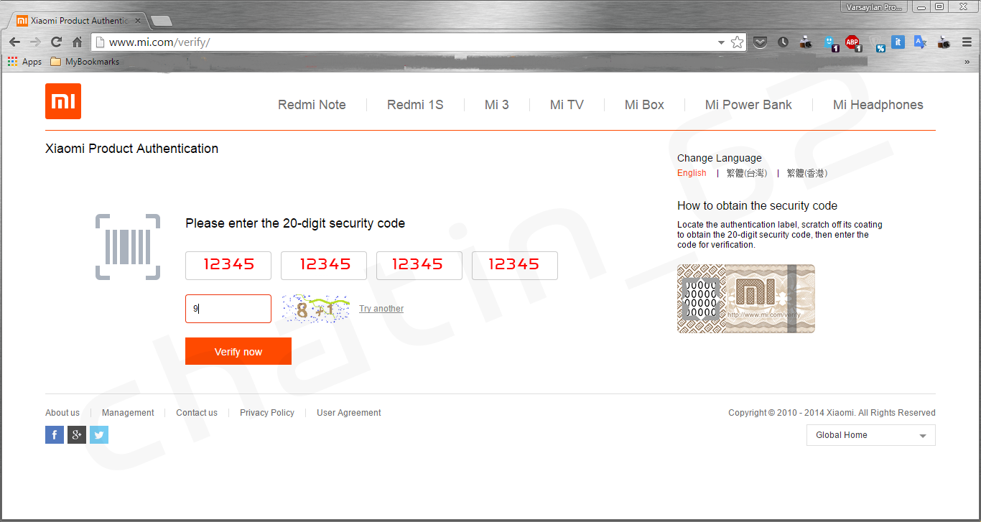The height and width of the screenshot is (522, 981).
Task: Focus the fourth security code field
Action: [x=515, y=266]
